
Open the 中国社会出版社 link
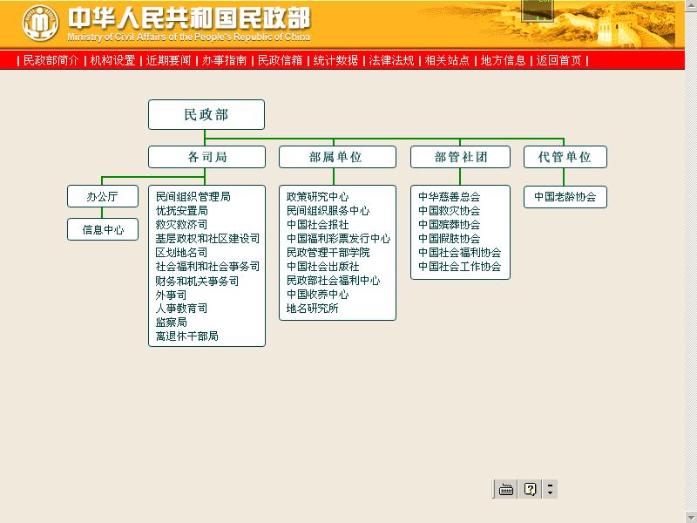coord(322,267)
